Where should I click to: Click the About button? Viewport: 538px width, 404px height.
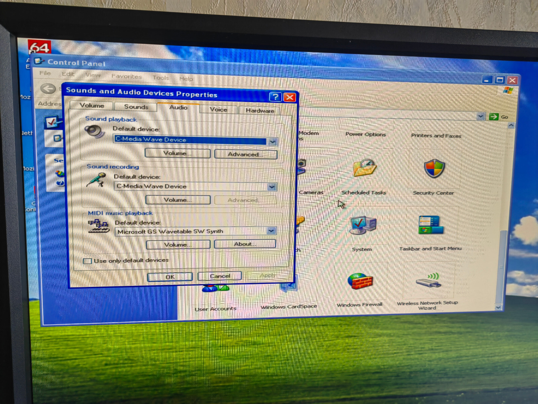point(245,244)
